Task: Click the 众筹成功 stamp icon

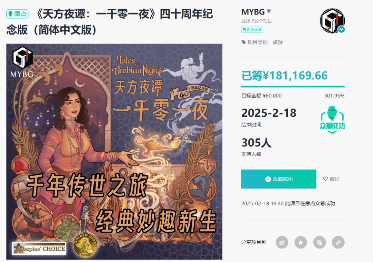Action: point(332,120)
